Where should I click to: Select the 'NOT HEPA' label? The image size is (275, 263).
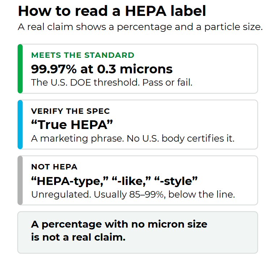[54, 167]
